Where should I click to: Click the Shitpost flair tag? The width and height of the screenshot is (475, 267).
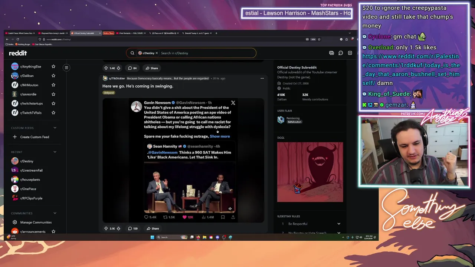109,93
